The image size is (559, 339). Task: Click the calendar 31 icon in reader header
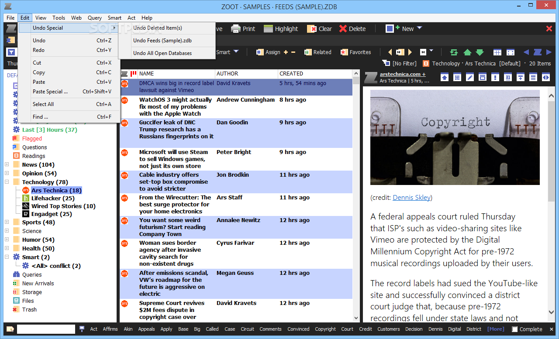coord(508,77)
